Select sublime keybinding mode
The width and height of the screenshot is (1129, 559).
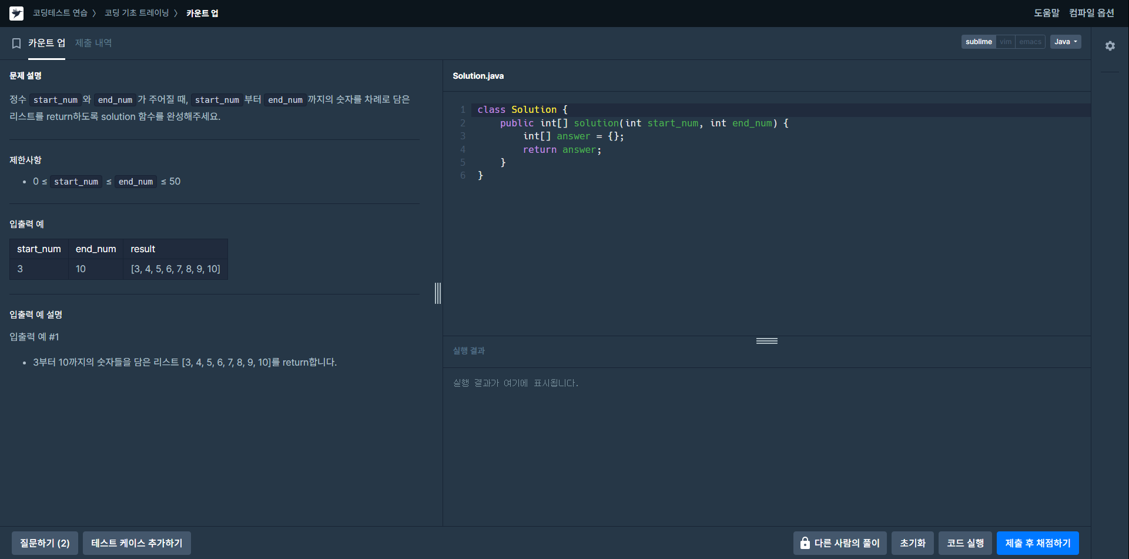(x=979, y=42)
